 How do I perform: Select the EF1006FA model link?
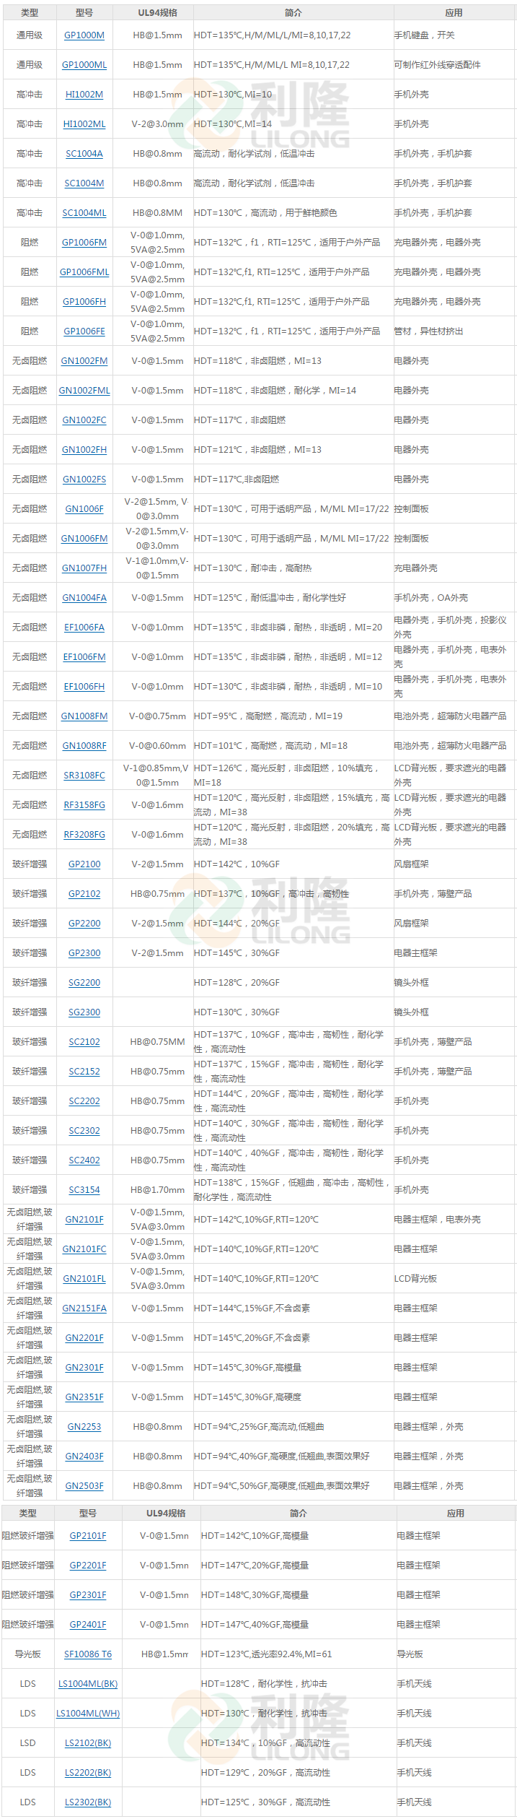84,628
